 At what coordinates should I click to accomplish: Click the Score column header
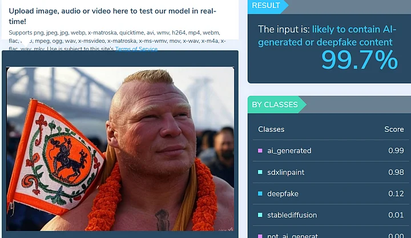click(x=394, y=129)
